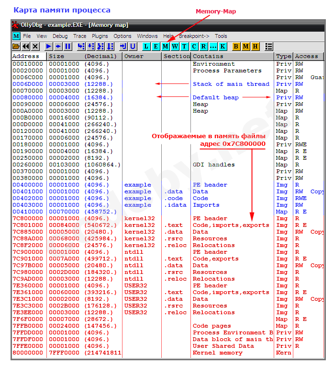Open the File menu
The width and height of the screenshot is (334, 367).
click(27, 36)
